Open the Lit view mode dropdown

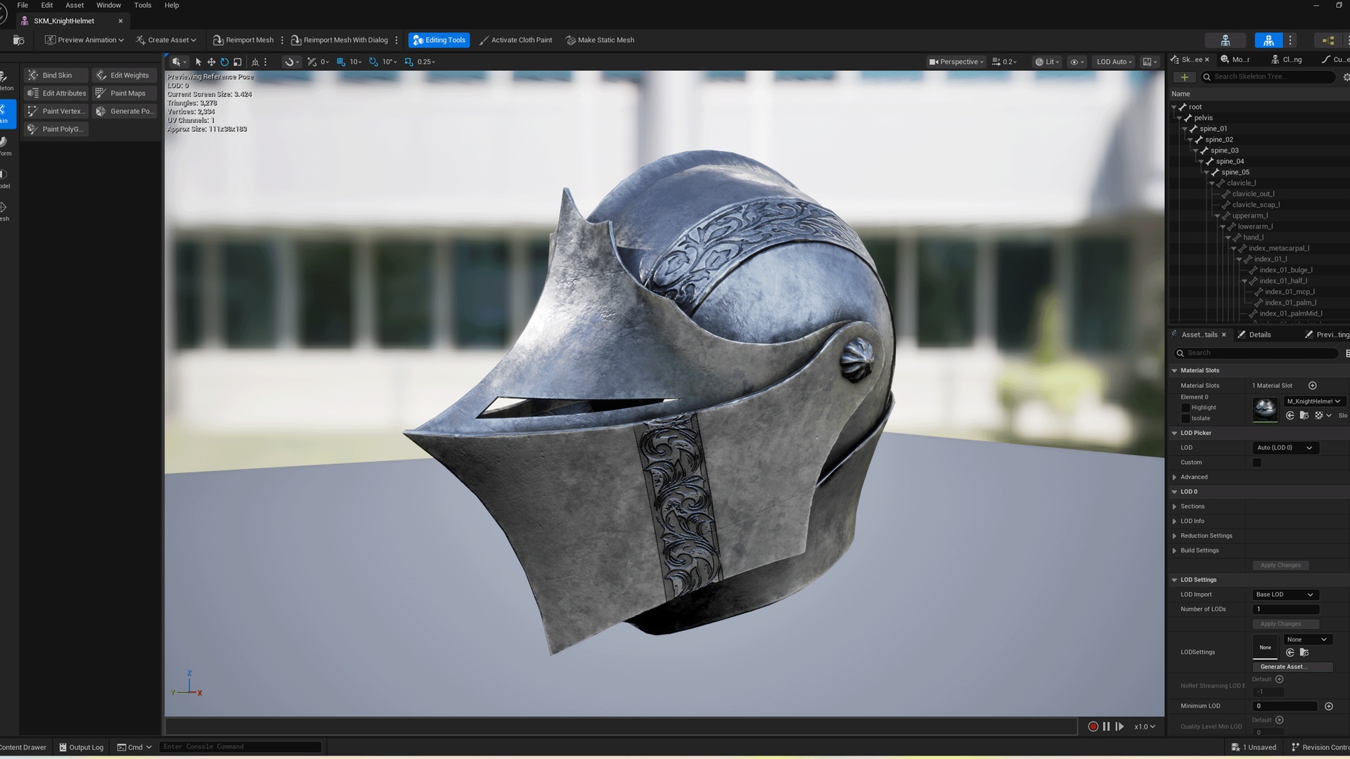(x=1047, y=62)
